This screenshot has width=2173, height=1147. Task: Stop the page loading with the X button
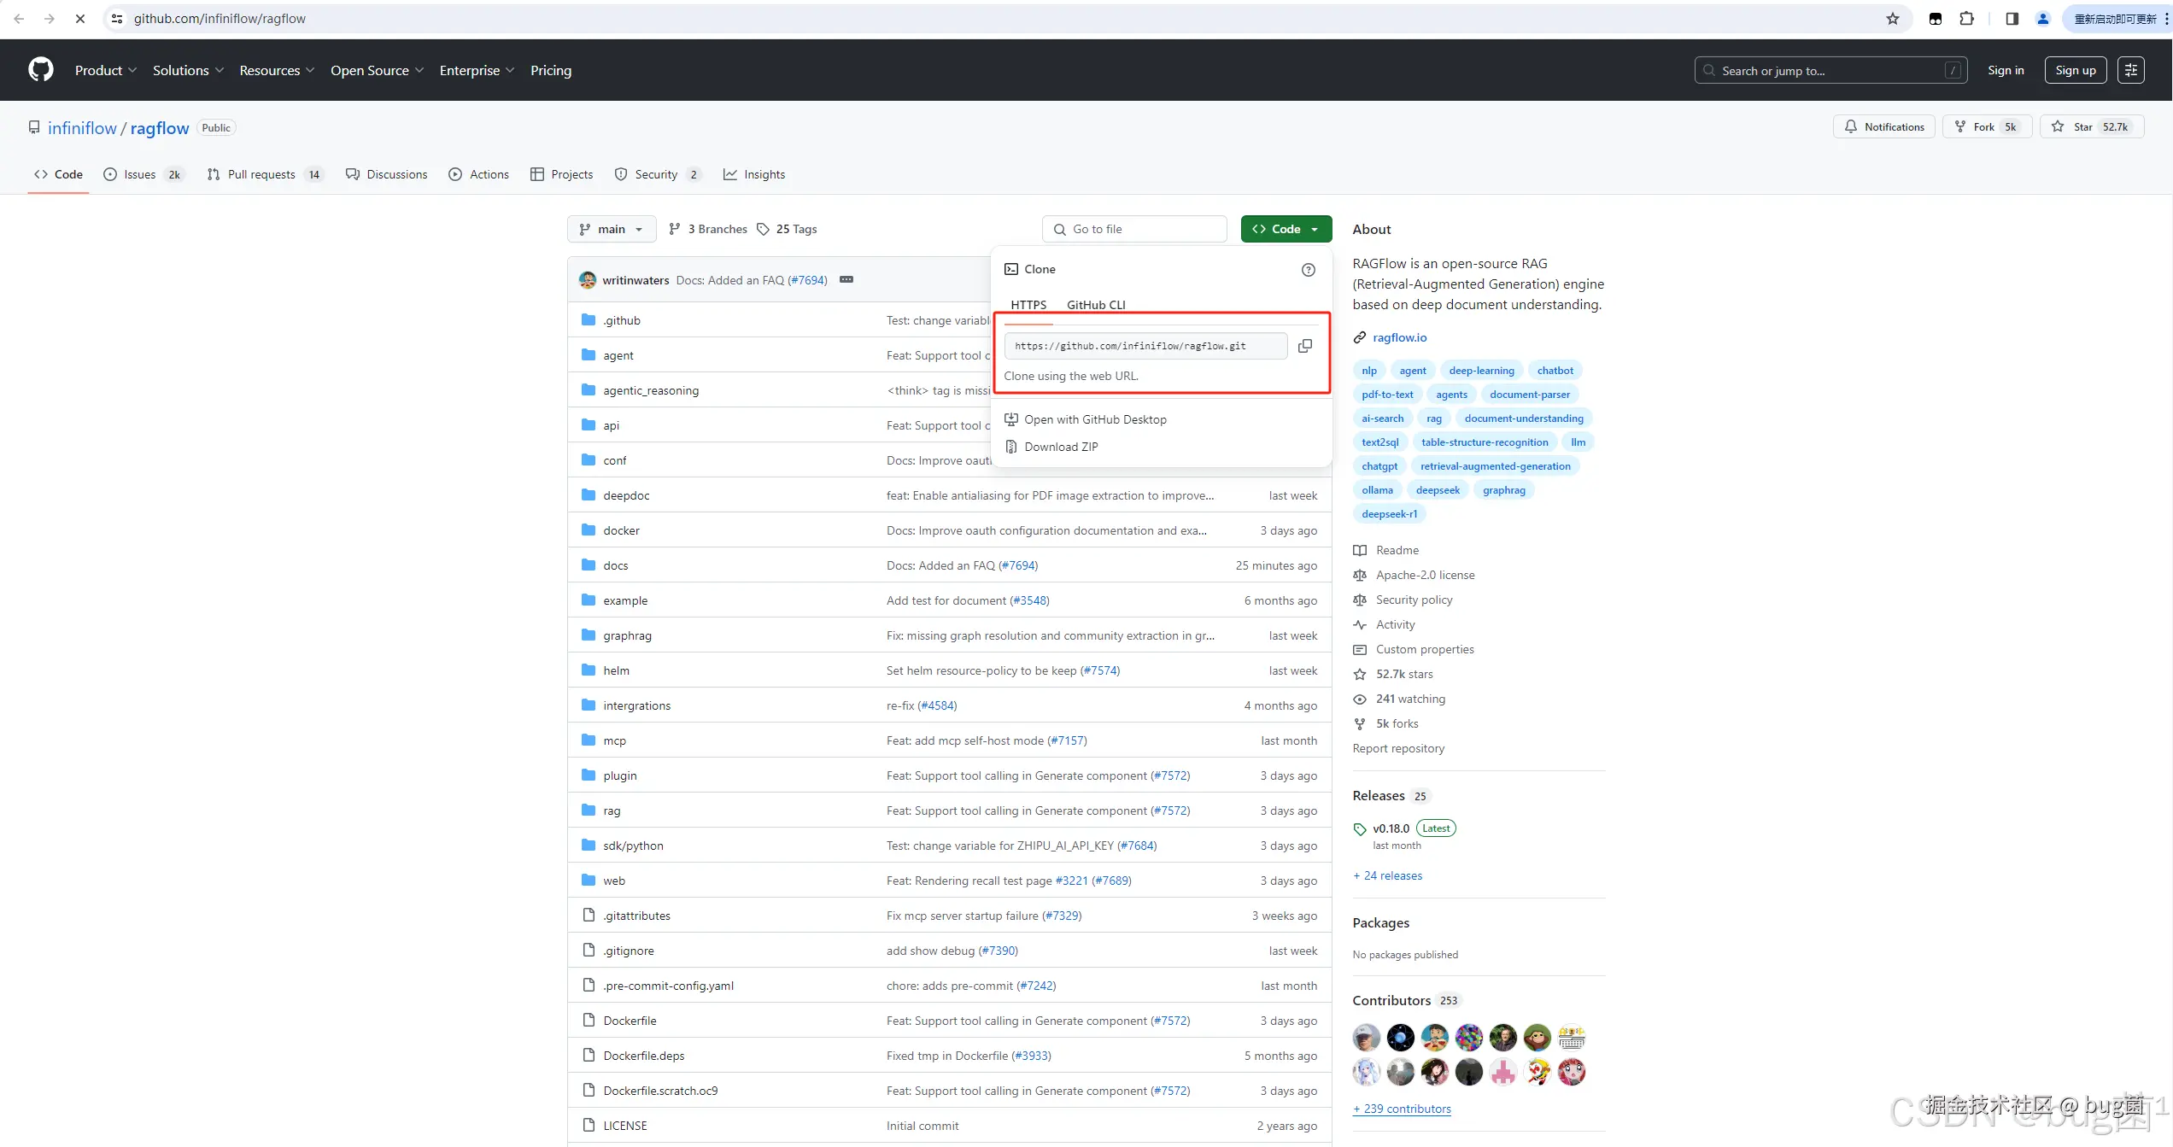click(79, 19)
